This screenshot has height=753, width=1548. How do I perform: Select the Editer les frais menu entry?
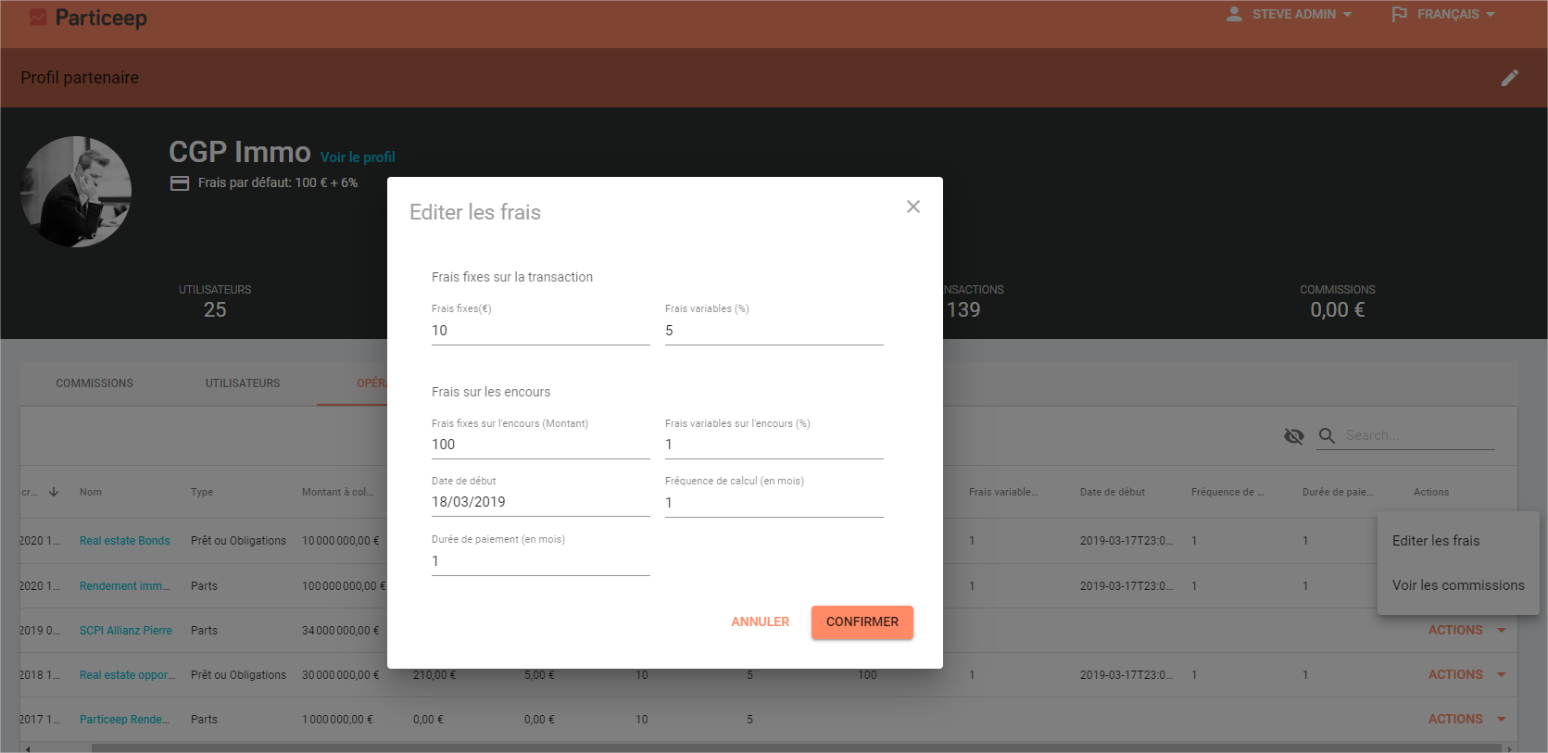[x=1458, y=541]
